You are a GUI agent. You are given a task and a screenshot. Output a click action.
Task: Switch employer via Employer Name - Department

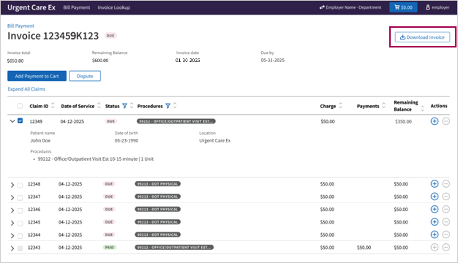(x=350, y=7)
